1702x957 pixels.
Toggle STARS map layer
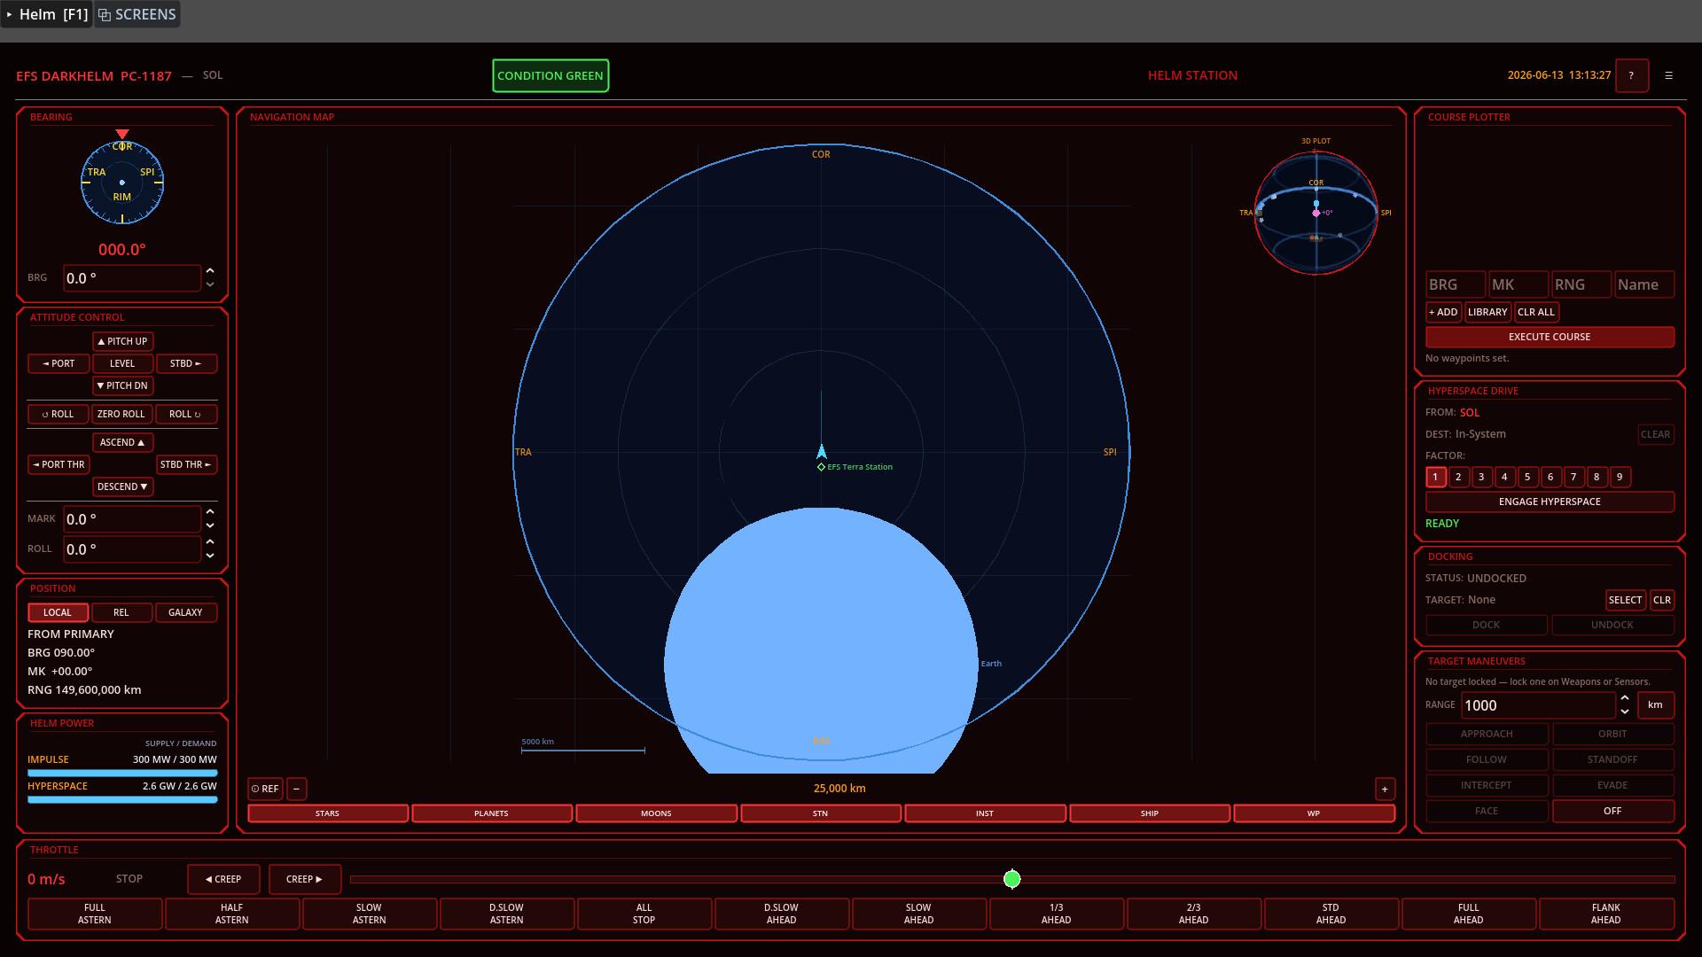click(x=328, y=813)
